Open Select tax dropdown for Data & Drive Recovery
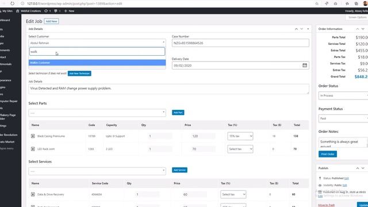Image resolution: width=368 pixels, height=207 pixels. 233,194
